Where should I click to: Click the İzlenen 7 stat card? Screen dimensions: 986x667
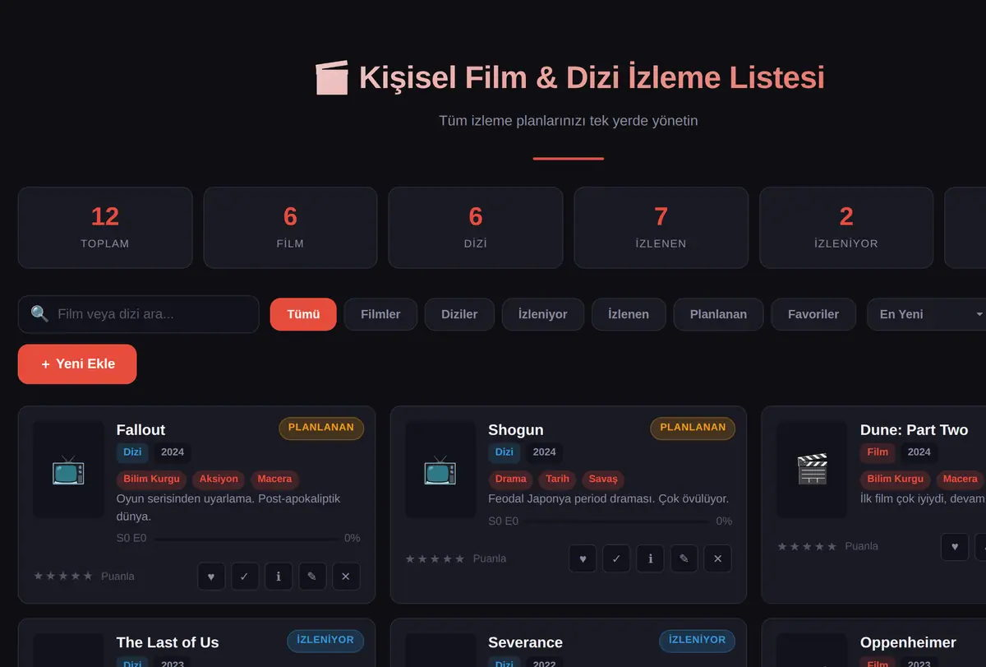[x=661, y=228]
